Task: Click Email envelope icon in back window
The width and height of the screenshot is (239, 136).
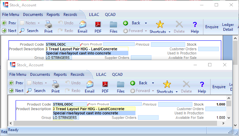Action: coord(83,24)
